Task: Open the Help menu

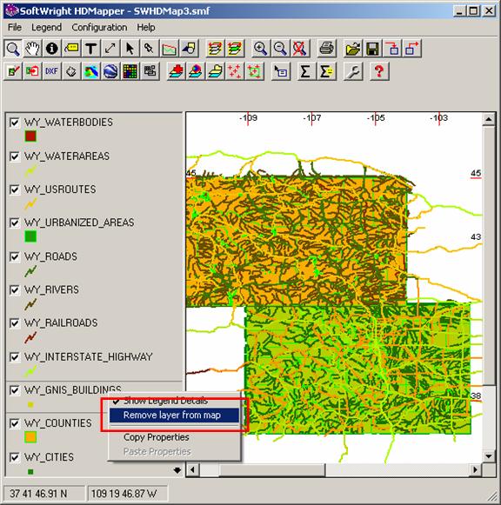Action: click(146, 27)
